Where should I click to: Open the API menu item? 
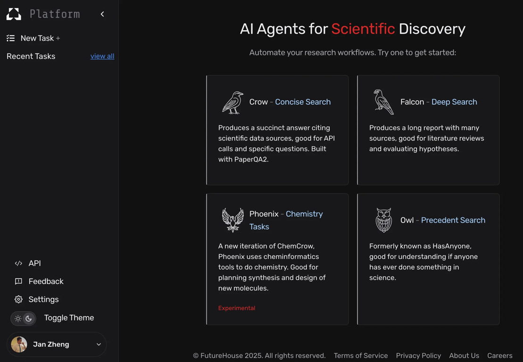pos(35,263)
